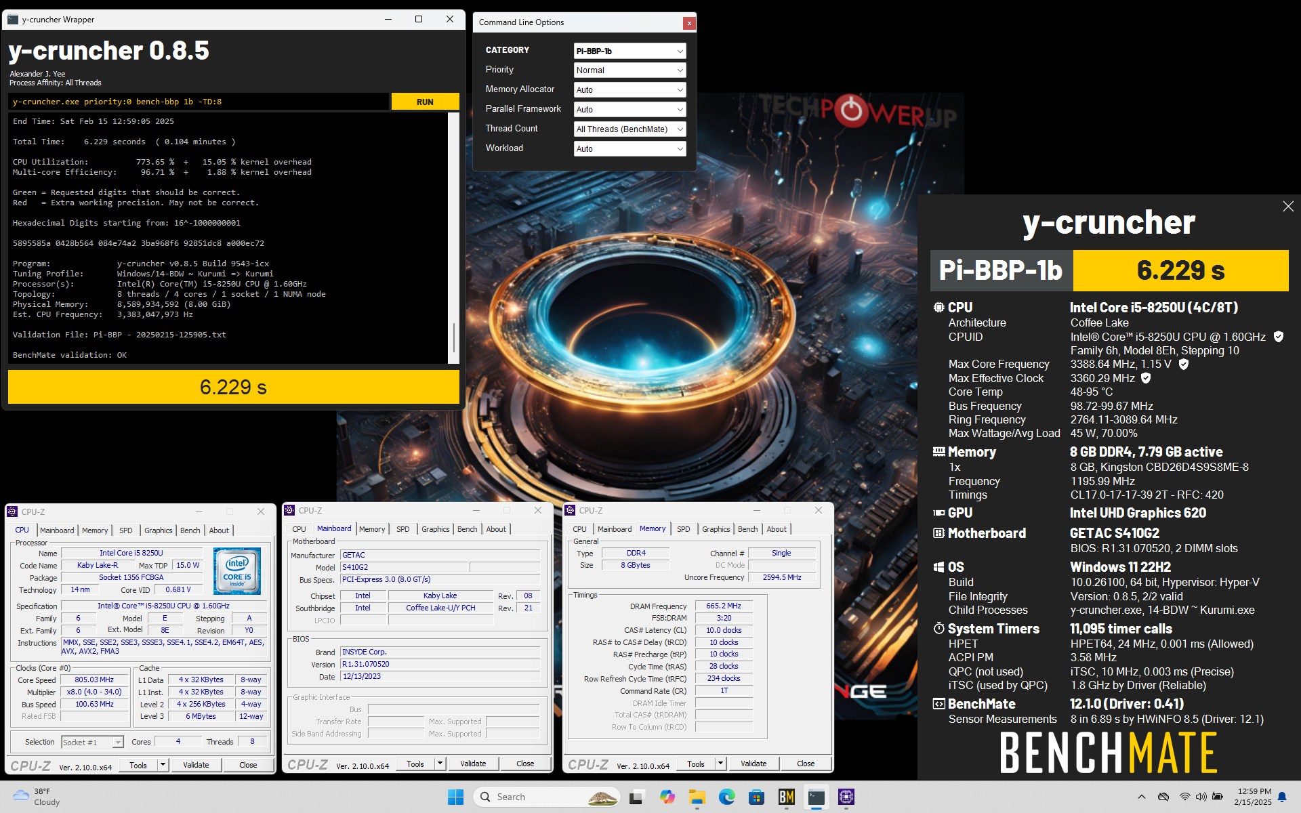Click the verified shield beside Max Core Frequency

1183,364
